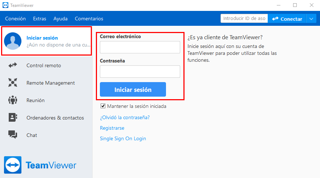
Task: Click the Chat bubbles icon
Action: tap(13, 135)
